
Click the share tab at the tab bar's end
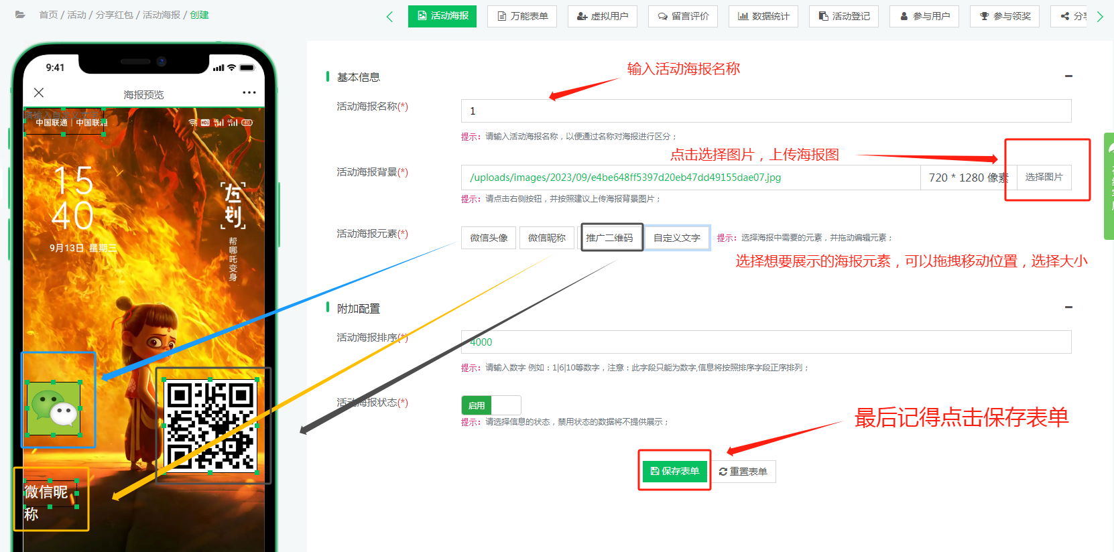[1070, 16]
